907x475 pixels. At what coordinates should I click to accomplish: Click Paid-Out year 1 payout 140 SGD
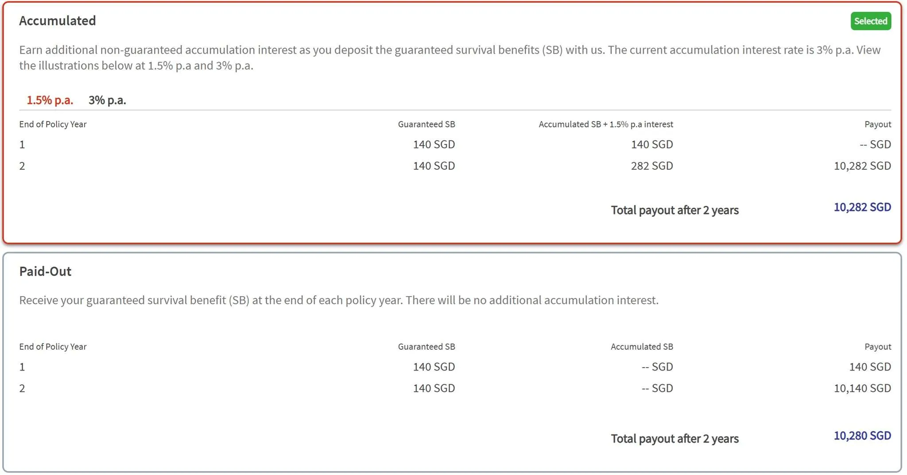point(870,367)
